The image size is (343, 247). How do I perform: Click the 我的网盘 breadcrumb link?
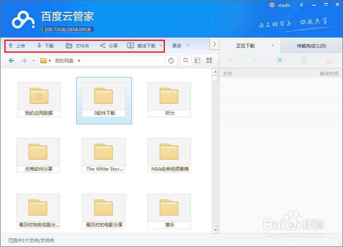[x=64, y=60]
